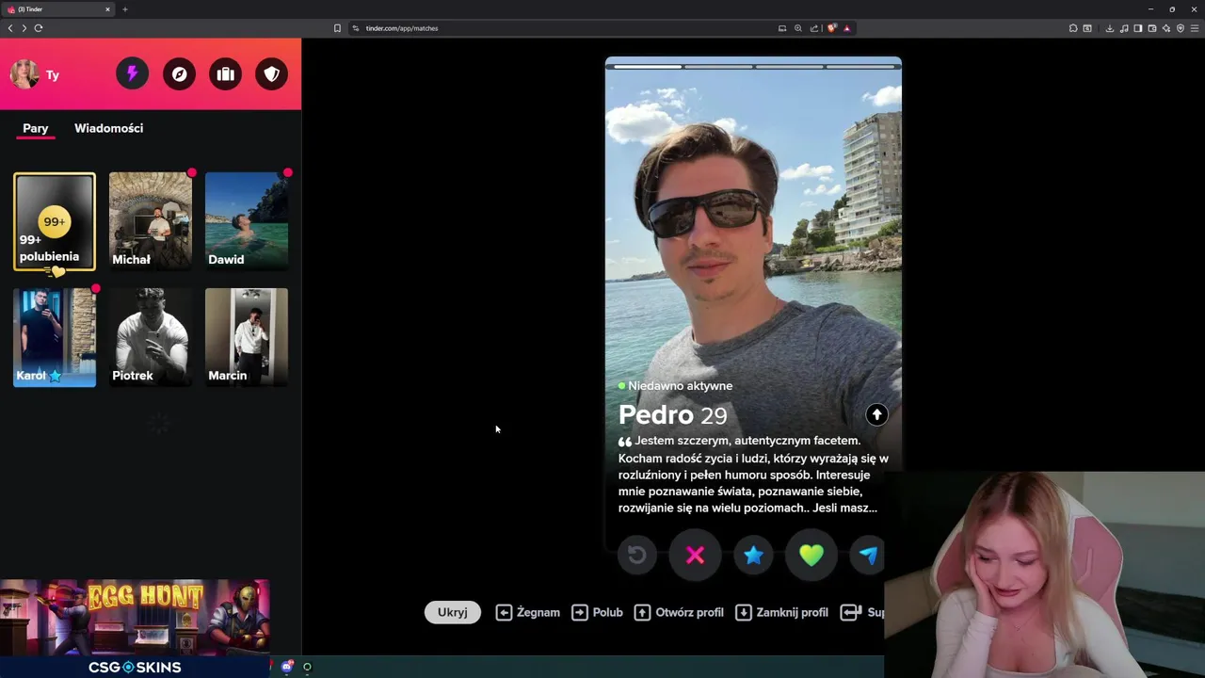Image resolution: width=1205 pixels, height=678 pixels.
Task: Click the zoom magnifier icon in address bar
Action: (x=798, y=28)
